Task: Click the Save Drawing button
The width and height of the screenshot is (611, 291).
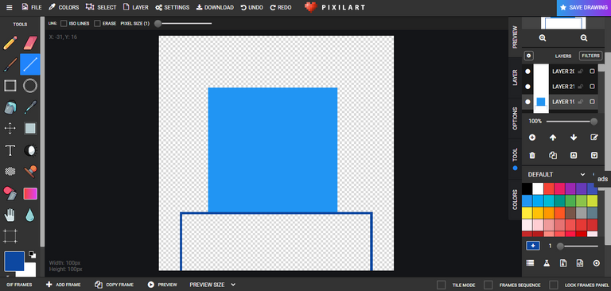Action: pos(583,7)
